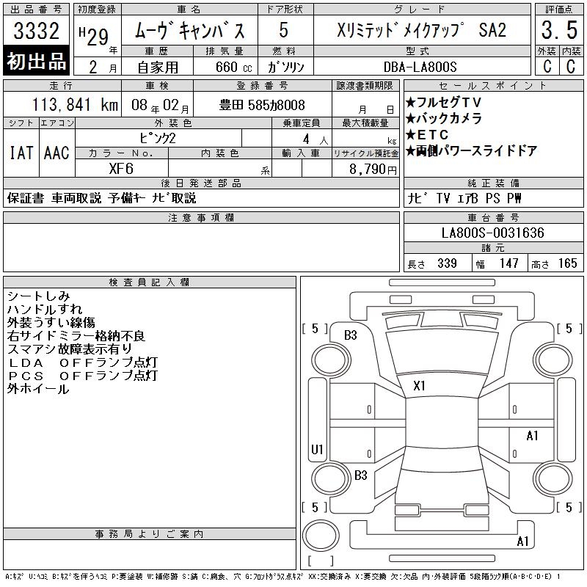
Task: Click note 右サイドミラー格納不良
Action: 76,336
